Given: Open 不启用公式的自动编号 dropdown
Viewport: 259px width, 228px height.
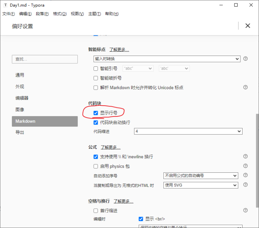Looking at the screenshot, I should click(x=201, y=176).
